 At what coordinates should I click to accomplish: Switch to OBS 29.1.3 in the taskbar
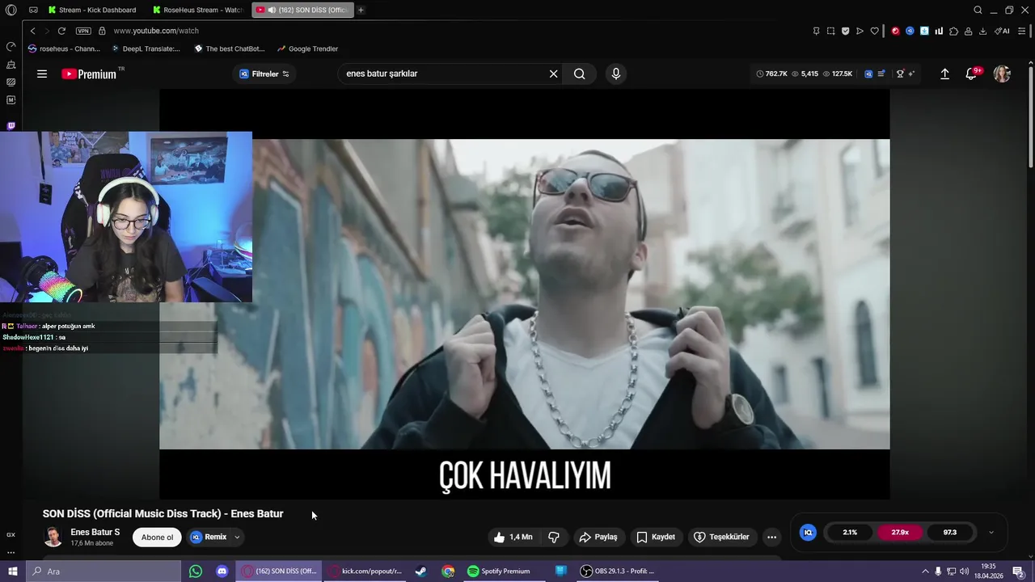(x=618, y=571)
